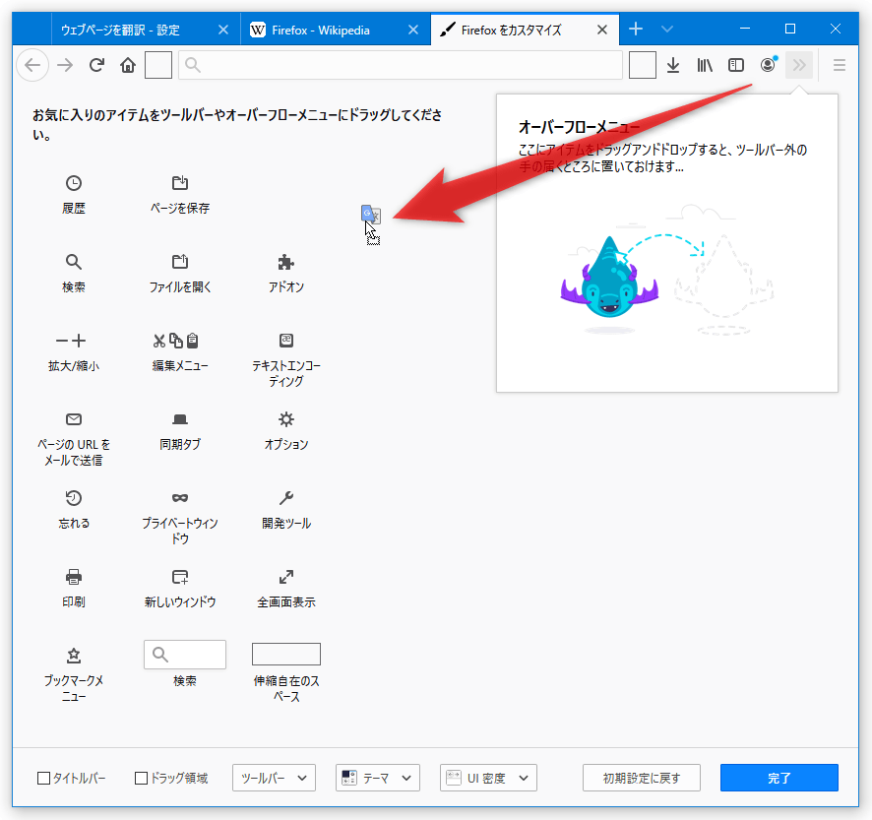Select the アドオン puzzle piece icon

click(285, 262)
